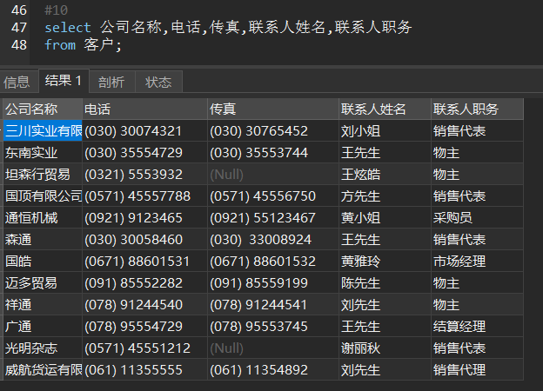
Task: Switch to the 信息 tab
Action: click(x=17, y=82)
